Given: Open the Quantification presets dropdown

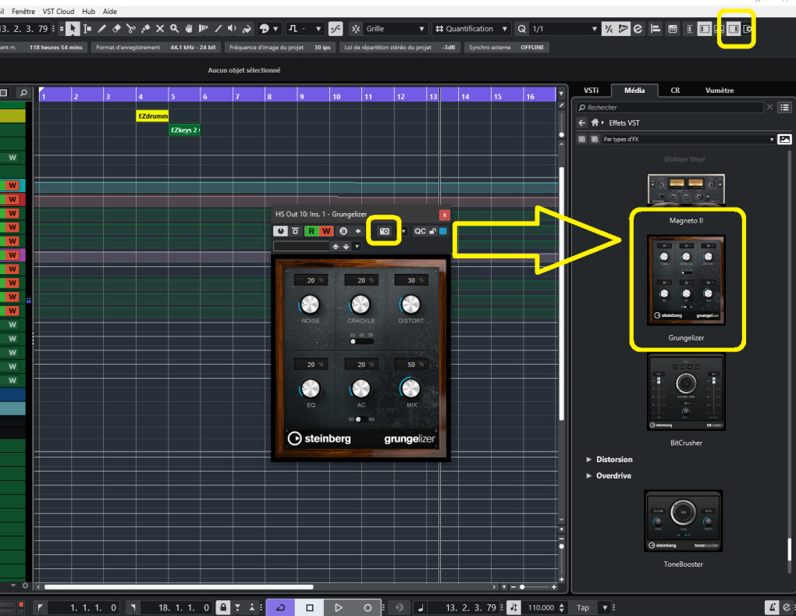Looking at the screenshot, I should pyautogui.click(x=471, y=29).
